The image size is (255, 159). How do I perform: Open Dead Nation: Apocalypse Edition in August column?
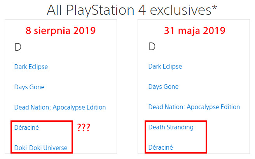pos(60,107)
